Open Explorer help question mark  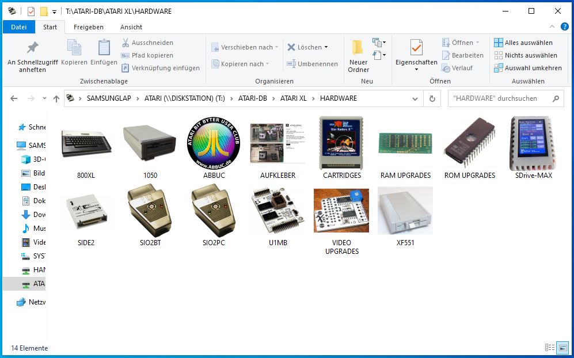coord(565,26)
